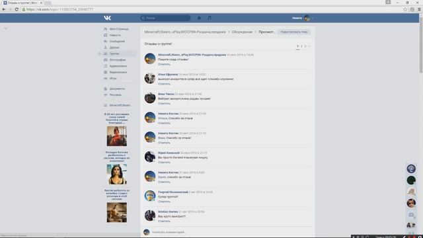Collapse the chevron at the far left edge
The image size is (423, 238).
[6, 28]
